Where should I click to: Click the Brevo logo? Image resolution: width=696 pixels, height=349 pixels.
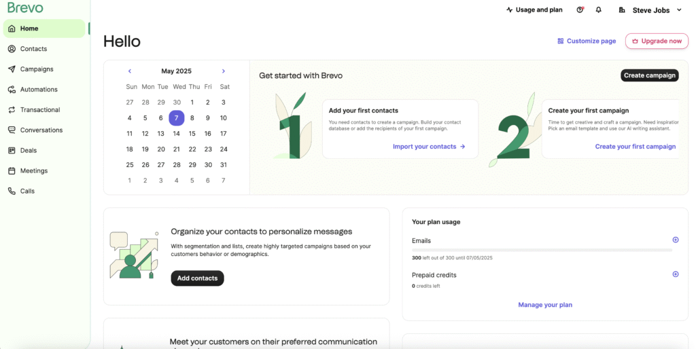[x=25, y=7]
